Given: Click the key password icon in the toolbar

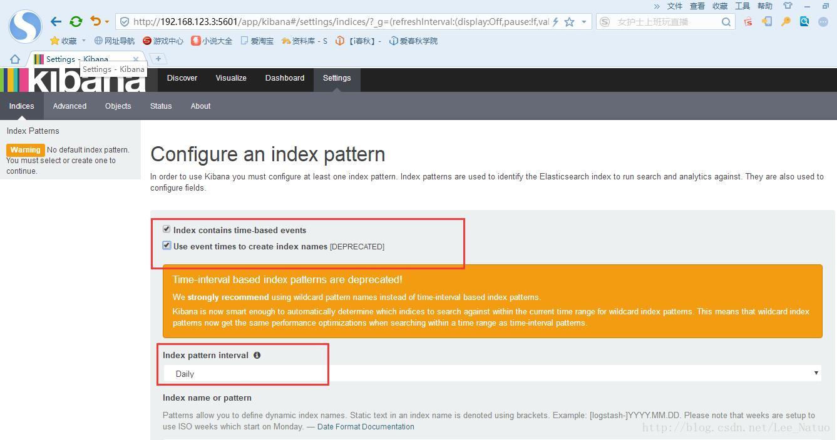Looking at the screenshot, I should (x=786, y=21).
